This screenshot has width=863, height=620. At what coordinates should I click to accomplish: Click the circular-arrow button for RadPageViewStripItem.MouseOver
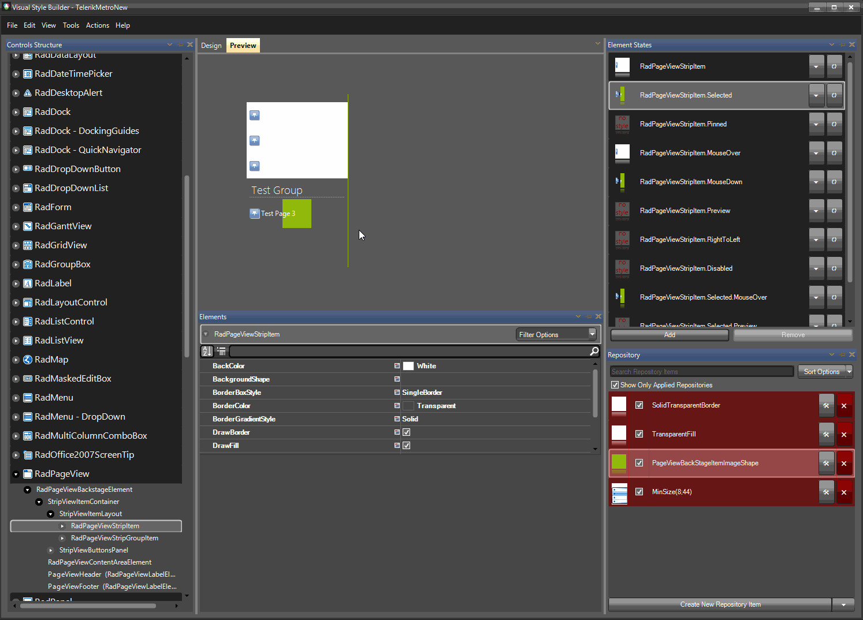834,153
